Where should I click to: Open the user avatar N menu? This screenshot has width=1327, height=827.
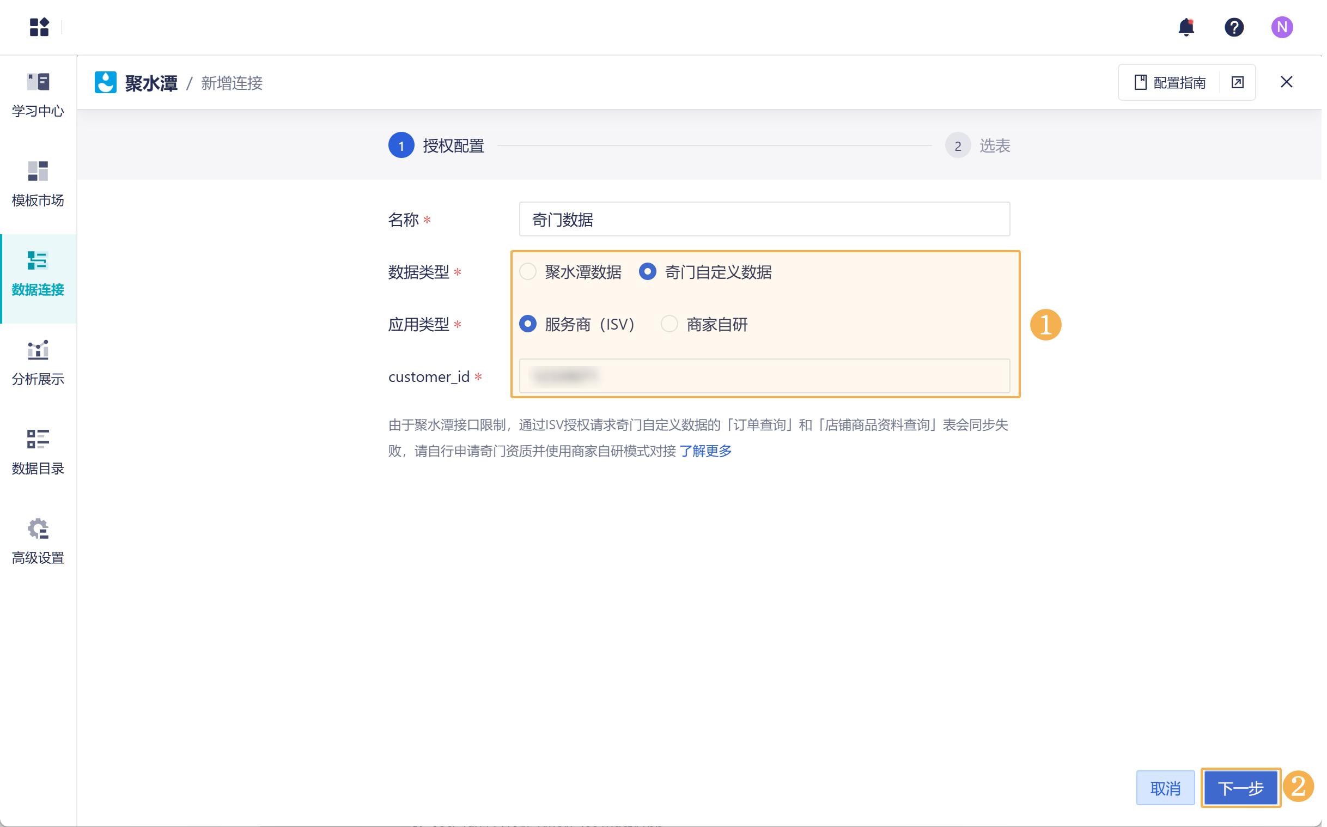pos(1281,27)
